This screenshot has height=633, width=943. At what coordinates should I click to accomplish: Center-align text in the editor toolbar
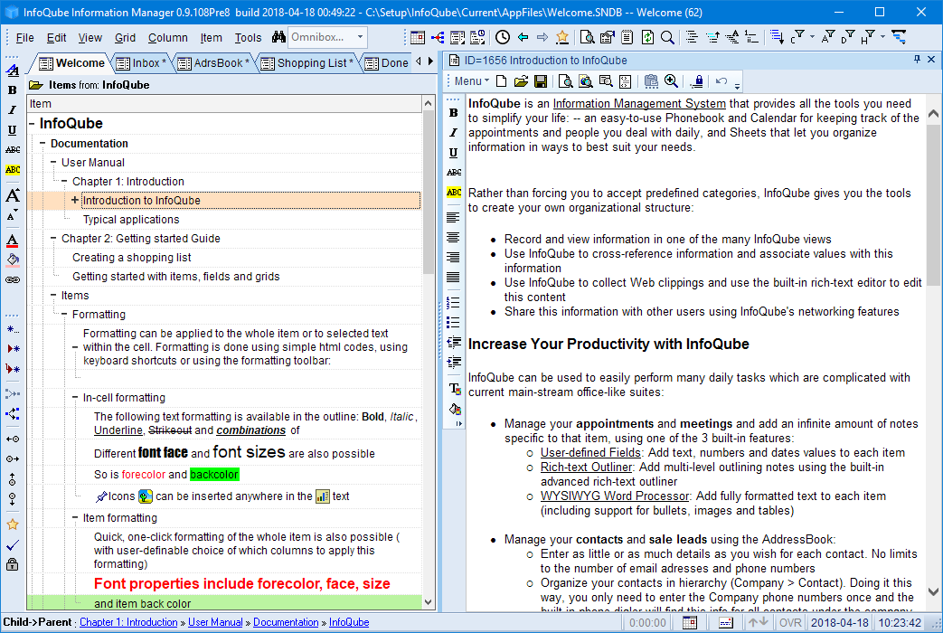click(454, 238)
